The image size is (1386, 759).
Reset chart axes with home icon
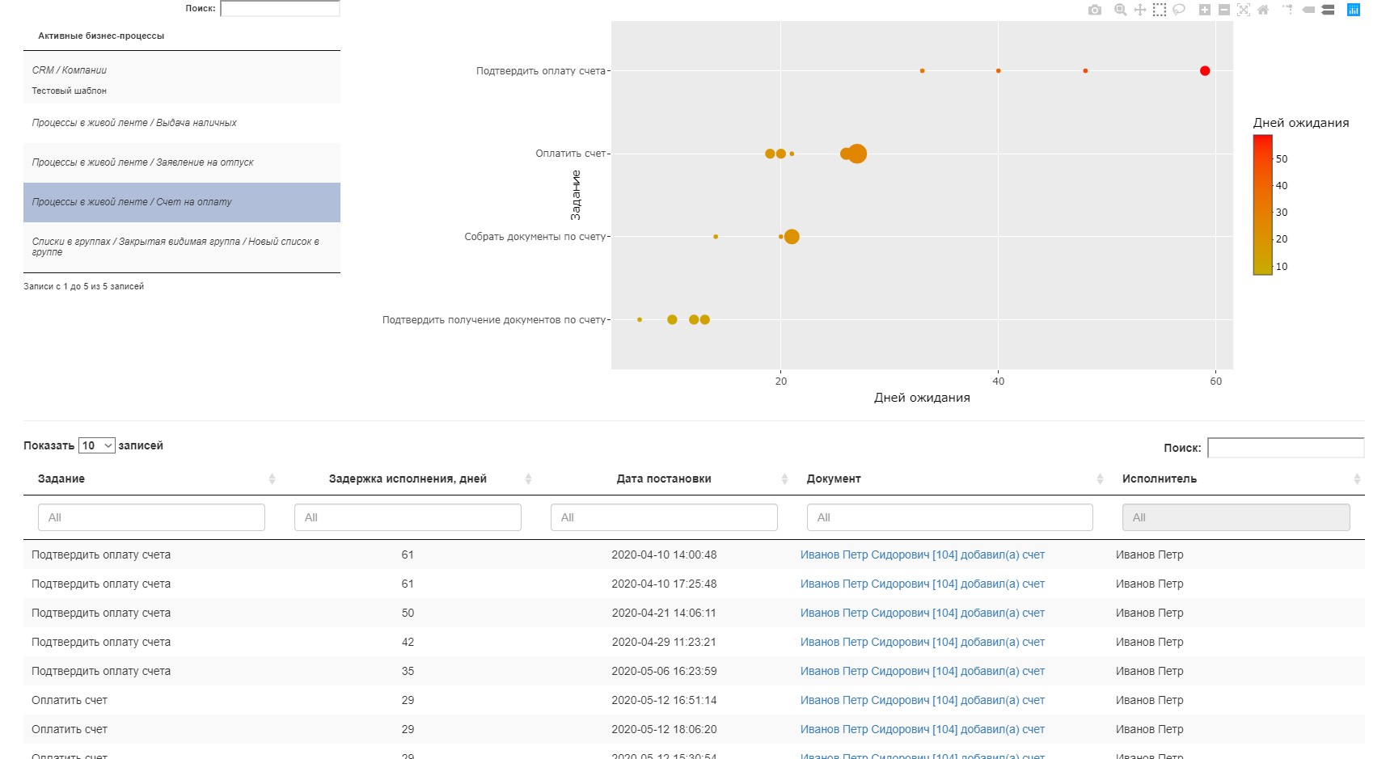[x=1263, y=10]
